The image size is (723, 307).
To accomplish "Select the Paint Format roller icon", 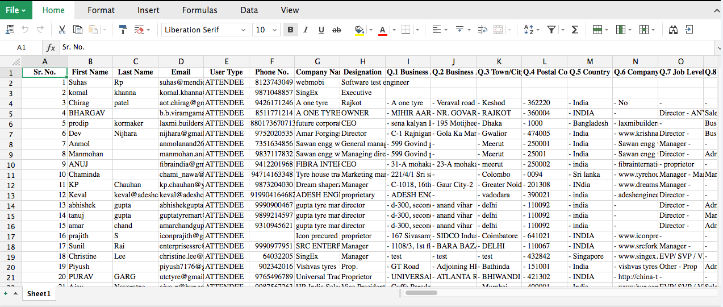I will (123, 30).
